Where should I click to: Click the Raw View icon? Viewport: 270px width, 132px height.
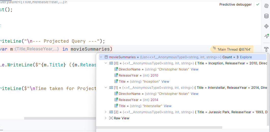(111, 118)
